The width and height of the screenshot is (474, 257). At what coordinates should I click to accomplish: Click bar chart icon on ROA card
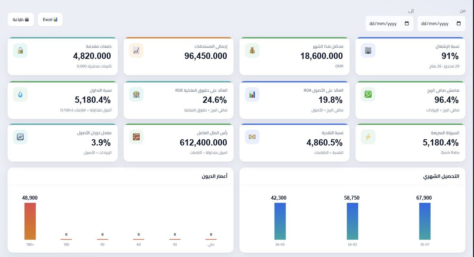click(x=252, y=94)
